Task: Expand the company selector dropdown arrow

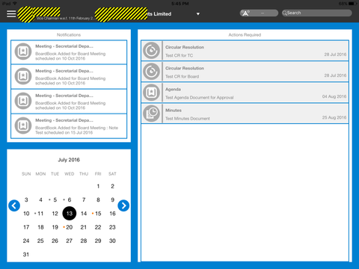Action: click(198, 14)
